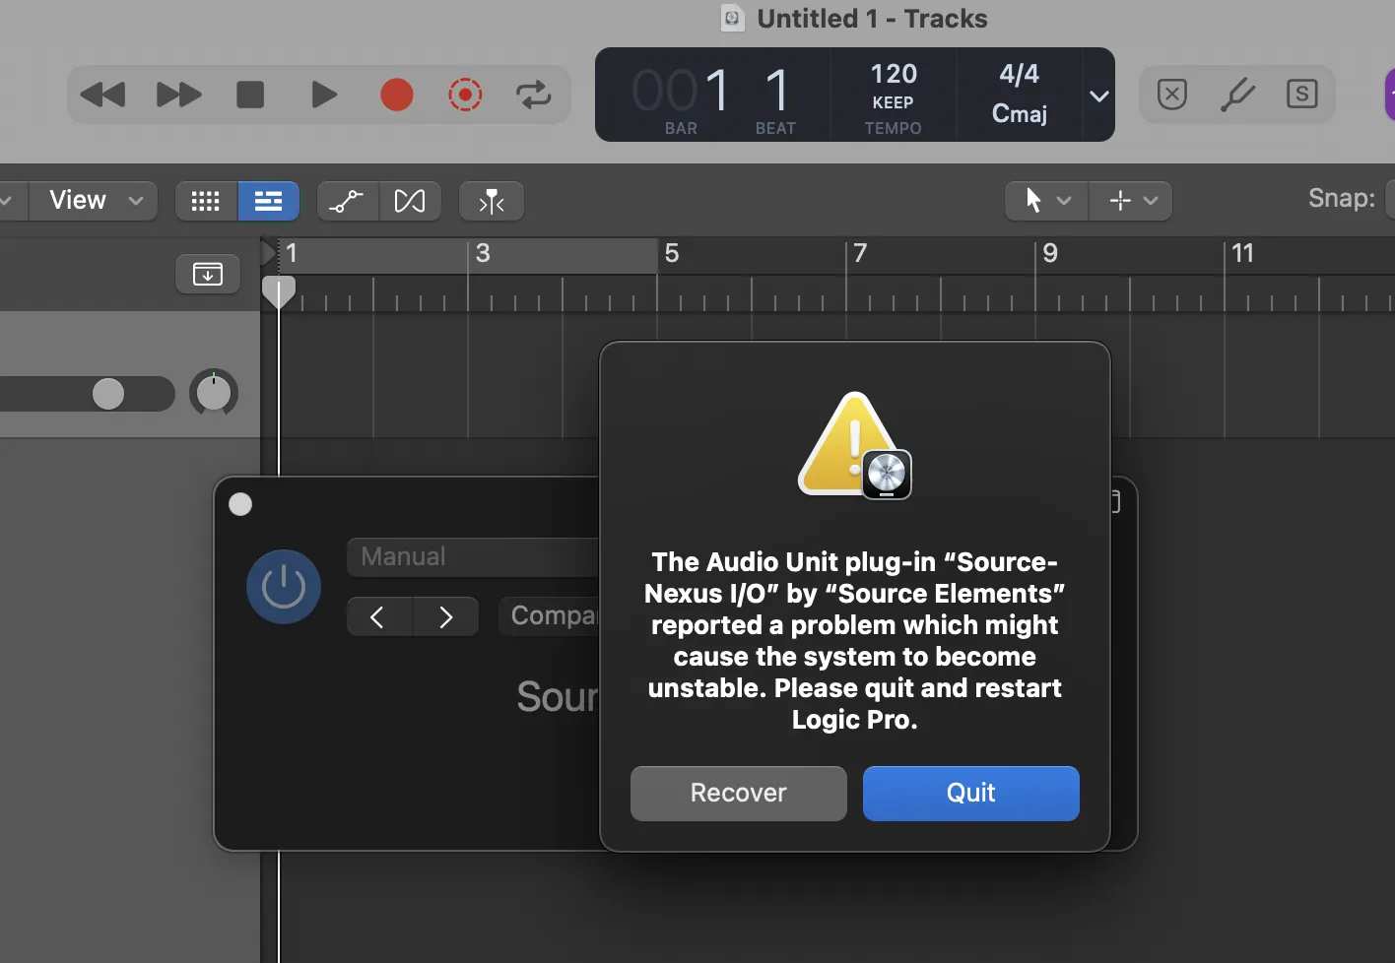Close the plug-in window with gray dot
This screenshot has height=963, width=1395.
(240, 505)
